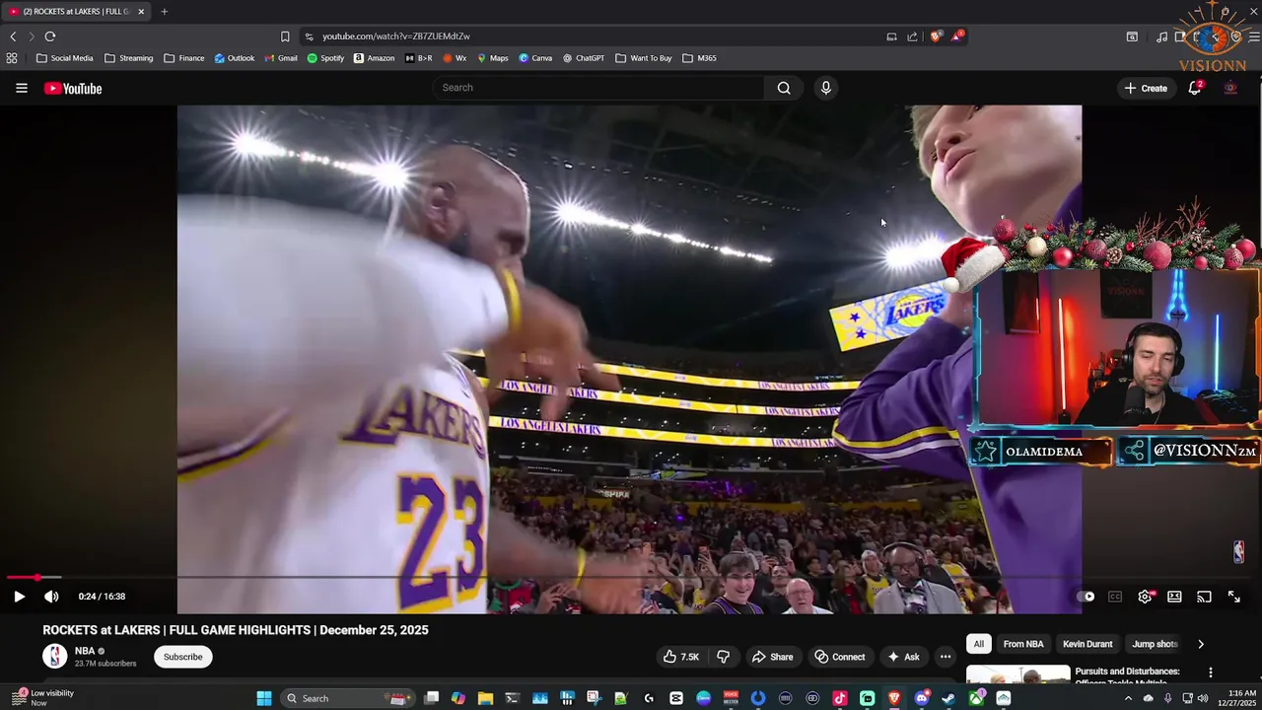Screen dimensions: 1262x710
Task: Open the M365 bookmarks folder
Action: [x=699, y=58]
